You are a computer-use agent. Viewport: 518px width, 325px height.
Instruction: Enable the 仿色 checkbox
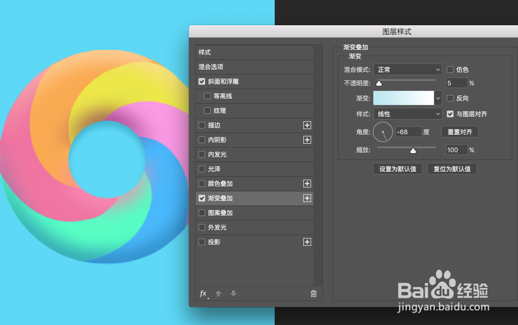point(449,69)
